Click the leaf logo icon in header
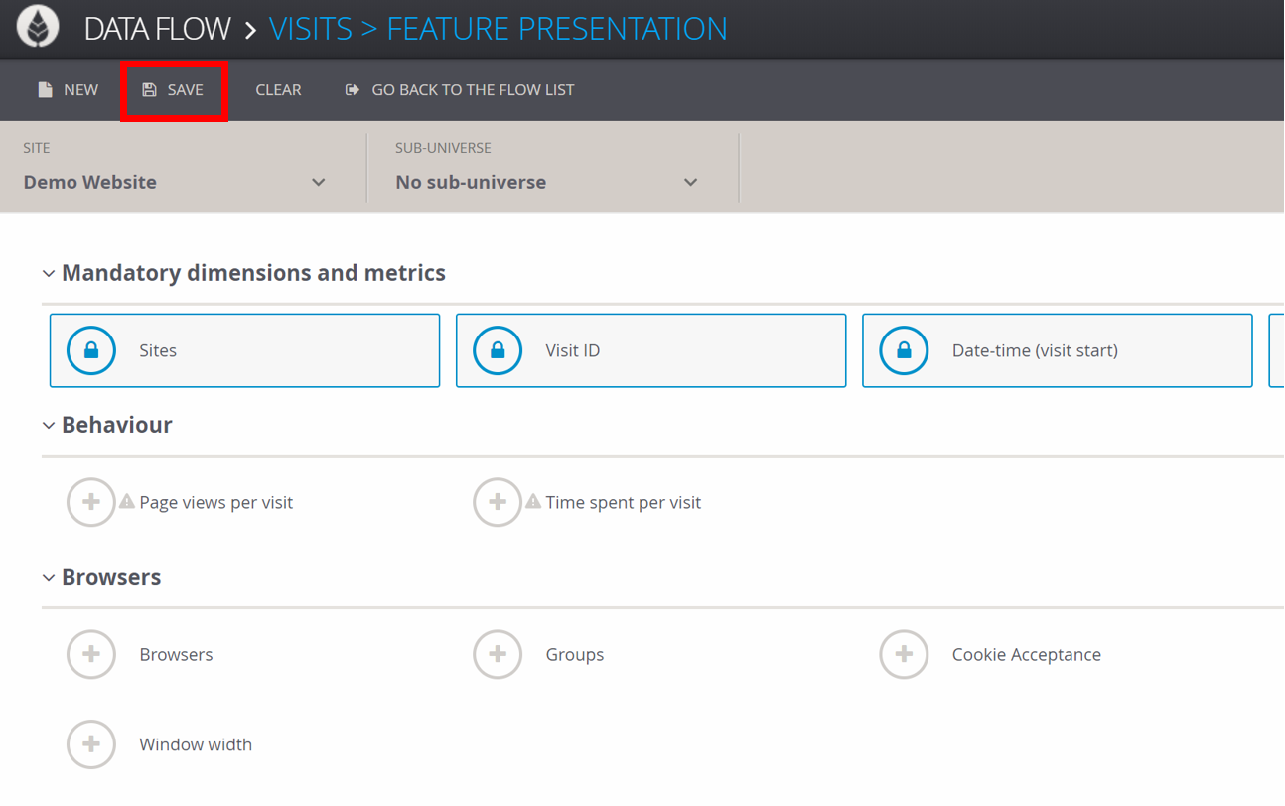The width and height of the screenshot is (1285, 806). pyautogui.click(x=38, y=27)
